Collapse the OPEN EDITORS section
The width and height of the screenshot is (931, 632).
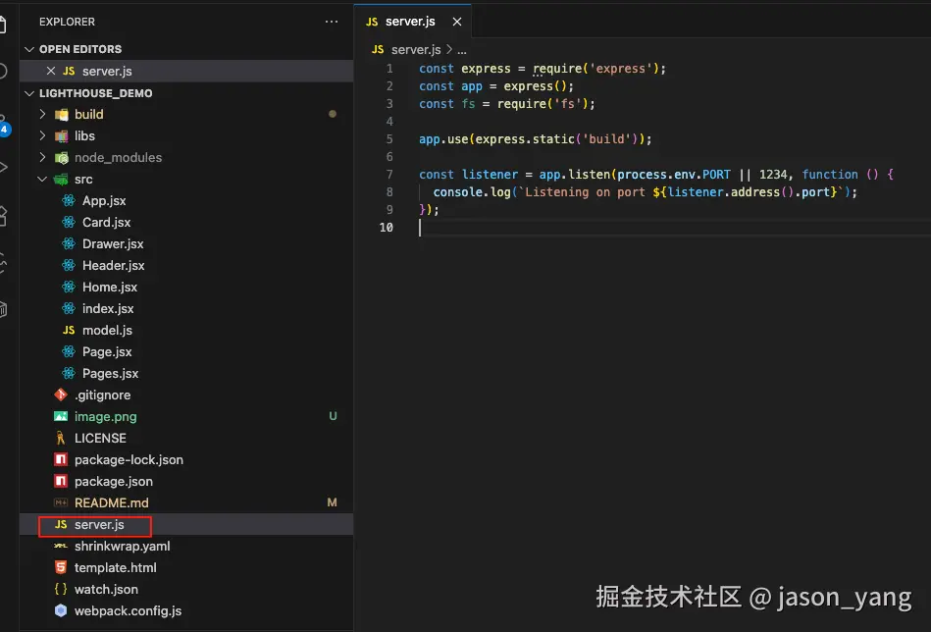pyautogui.click(x=29, y=49)
